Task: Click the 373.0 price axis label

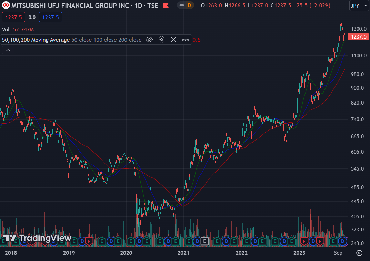Action: (357, 229)
